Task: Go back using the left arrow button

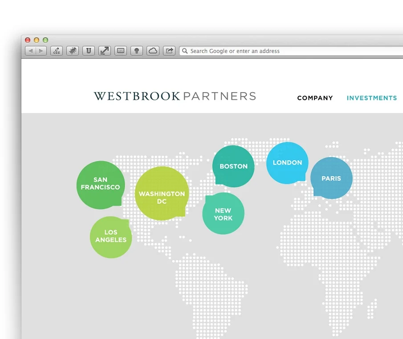Action: [x=31, y=51]
